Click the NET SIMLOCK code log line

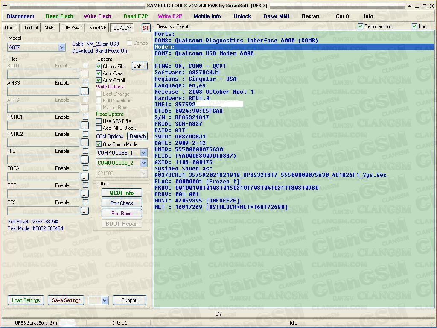(x=221, y=207)
